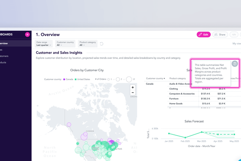The width and height of the screenshot is (241, 161).
Task: Click the $3.9 K value cell
Action: [x=222, y=104]
